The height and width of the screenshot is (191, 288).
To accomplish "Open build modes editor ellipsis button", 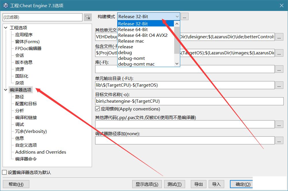I will pos(185,17).
